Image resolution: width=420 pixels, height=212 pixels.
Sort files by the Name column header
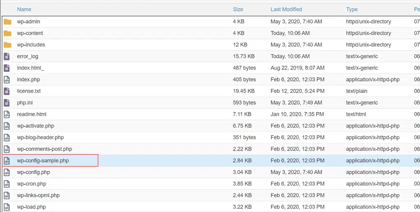(x=24, y=9)
